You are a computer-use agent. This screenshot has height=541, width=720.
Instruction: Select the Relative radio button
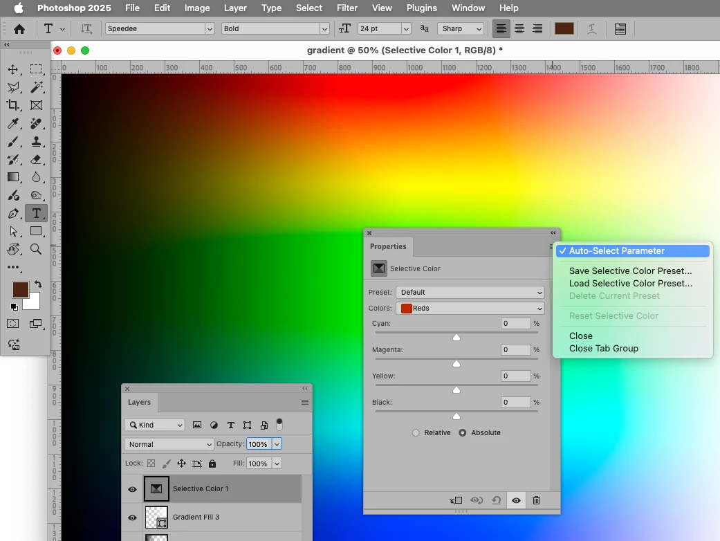[416, 432]
